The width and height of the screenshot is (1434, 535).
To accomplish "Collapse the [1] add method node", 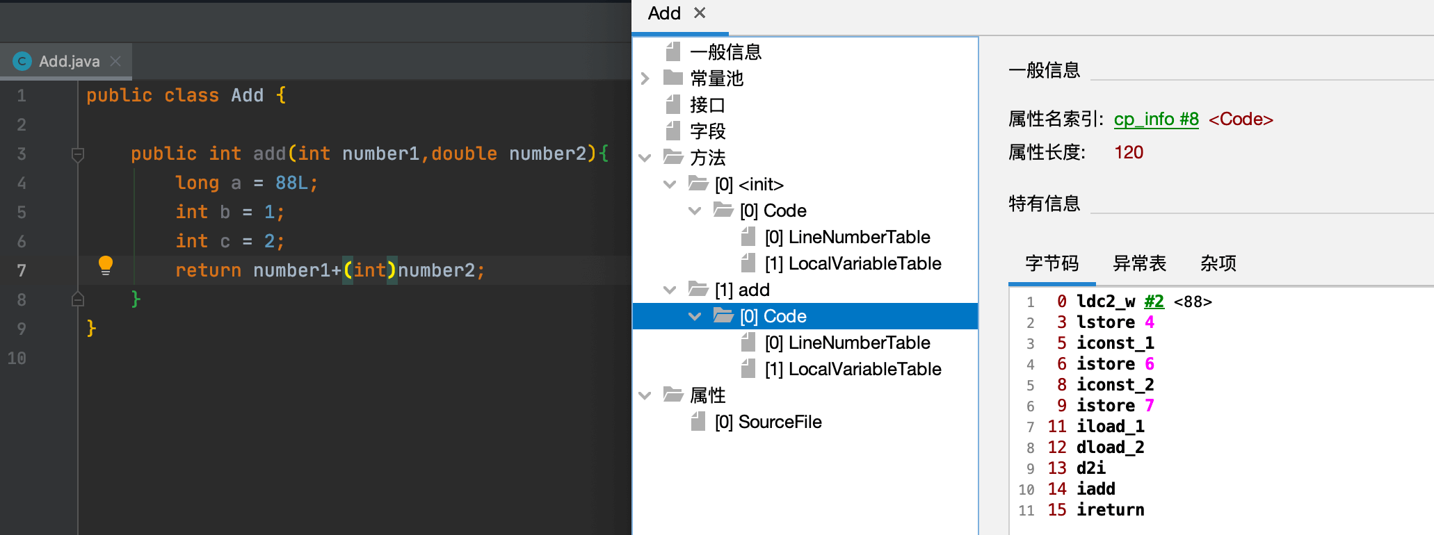I will click(x=670, y=290).
